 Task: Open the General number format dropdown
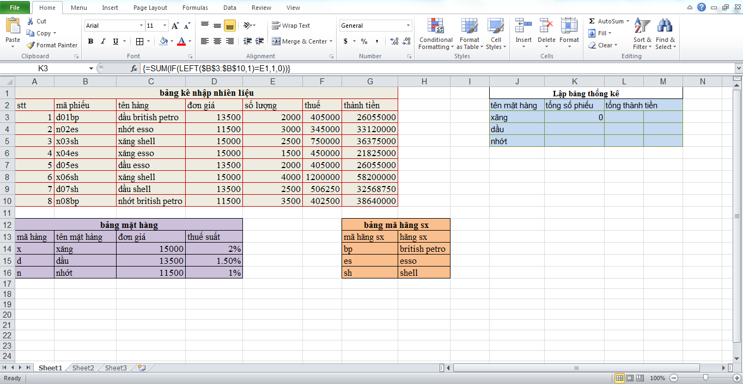click(408, 26)
